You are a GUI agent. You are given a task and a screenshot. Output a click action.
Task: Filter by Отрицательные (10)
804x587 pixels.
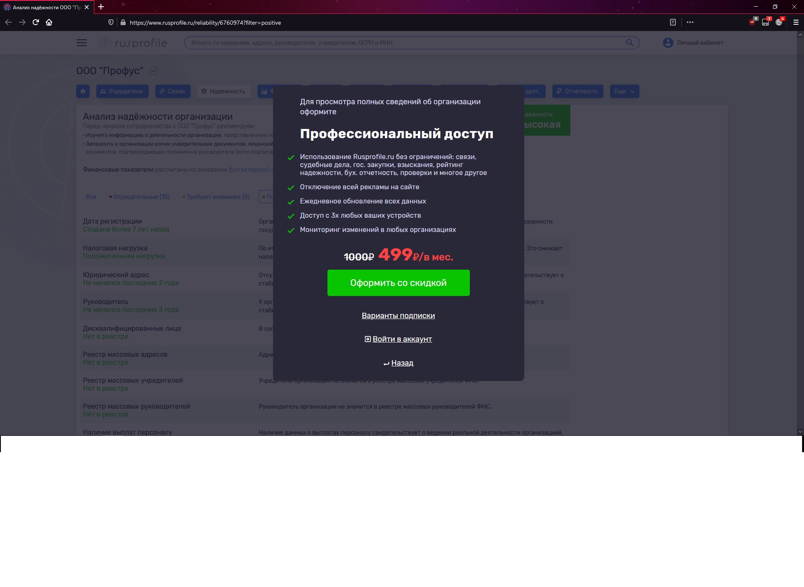coord(139,197)
